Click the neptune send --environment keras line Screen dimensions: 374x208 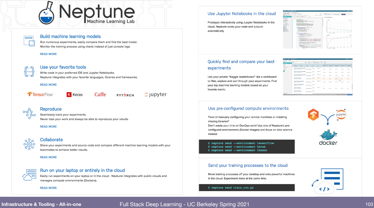coord(237,147)
